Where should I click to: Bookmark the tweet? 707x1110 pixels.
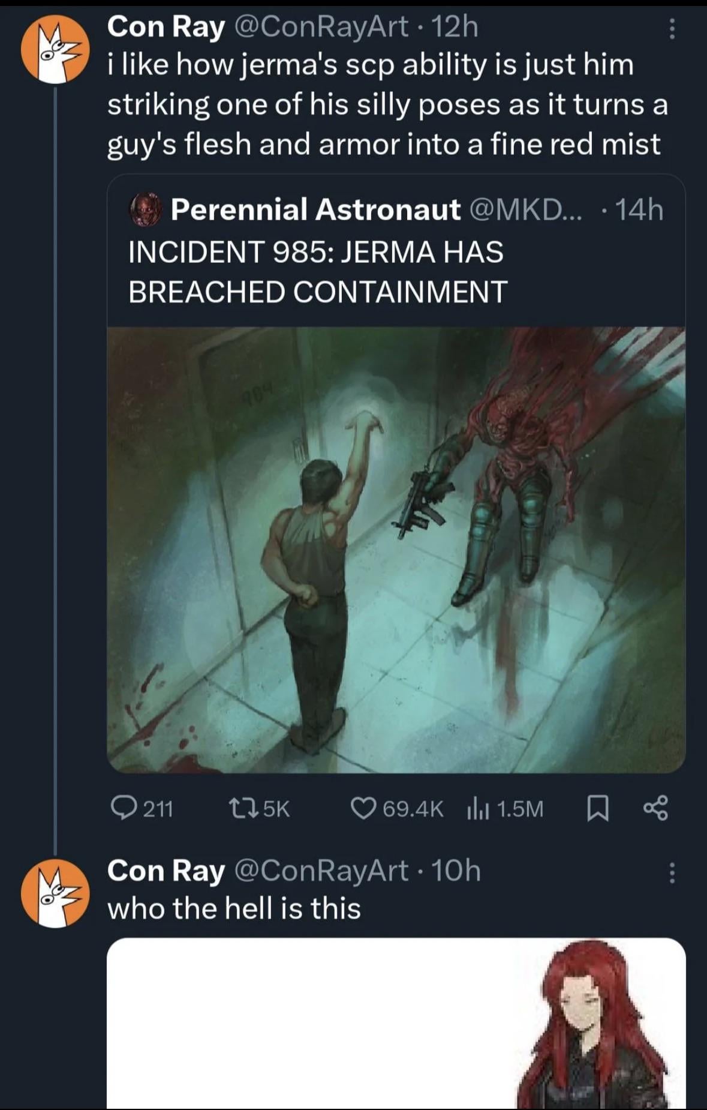click(x=597, y=809)
